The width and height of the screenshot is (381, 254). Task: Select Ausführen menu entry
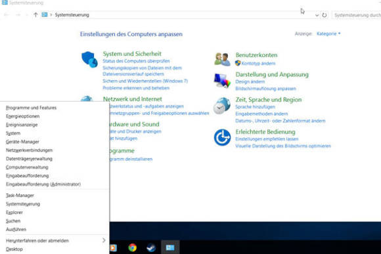coord(16,230)
